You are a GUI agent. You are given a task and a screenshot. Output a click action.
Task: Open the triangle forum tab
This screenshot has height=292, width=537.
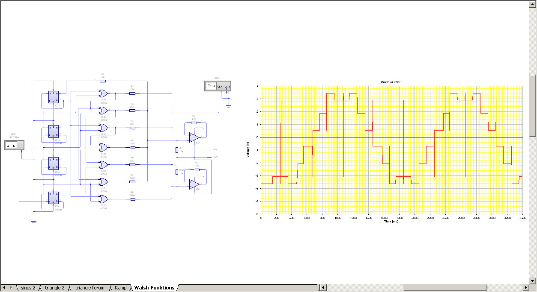[90, 288]
